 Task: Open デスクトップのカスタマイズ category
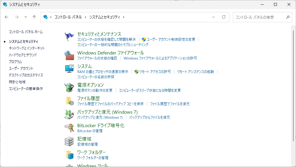tap(26, 75)
